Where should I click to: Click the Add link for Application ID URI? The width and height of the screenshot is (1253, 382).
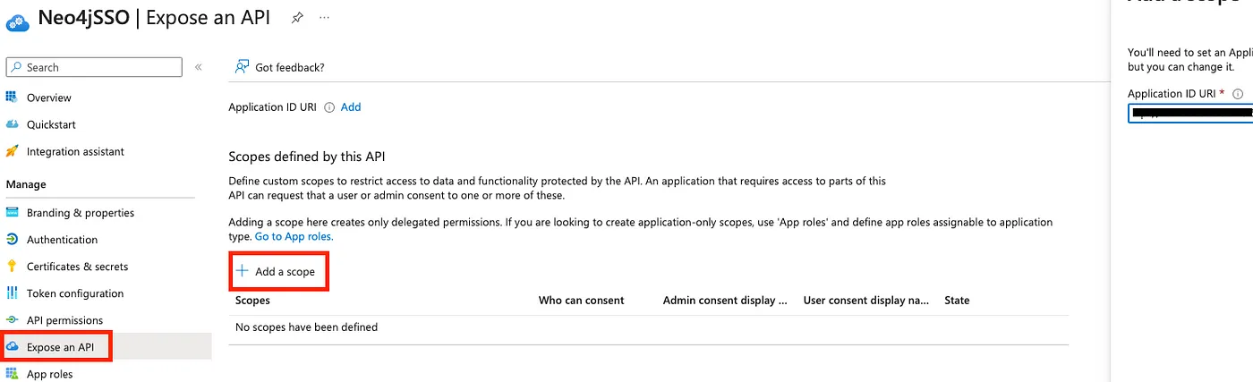[351, 106]
